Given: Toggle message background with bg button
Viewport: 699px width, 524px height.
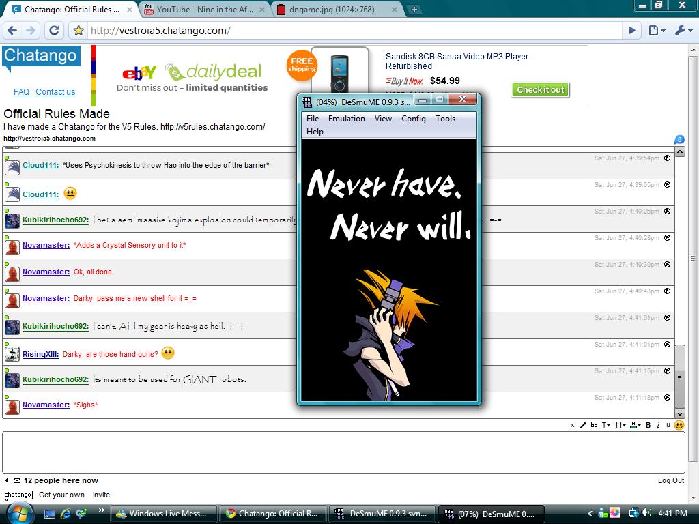Looking at the screenshot, I should (x=594, y=426).
